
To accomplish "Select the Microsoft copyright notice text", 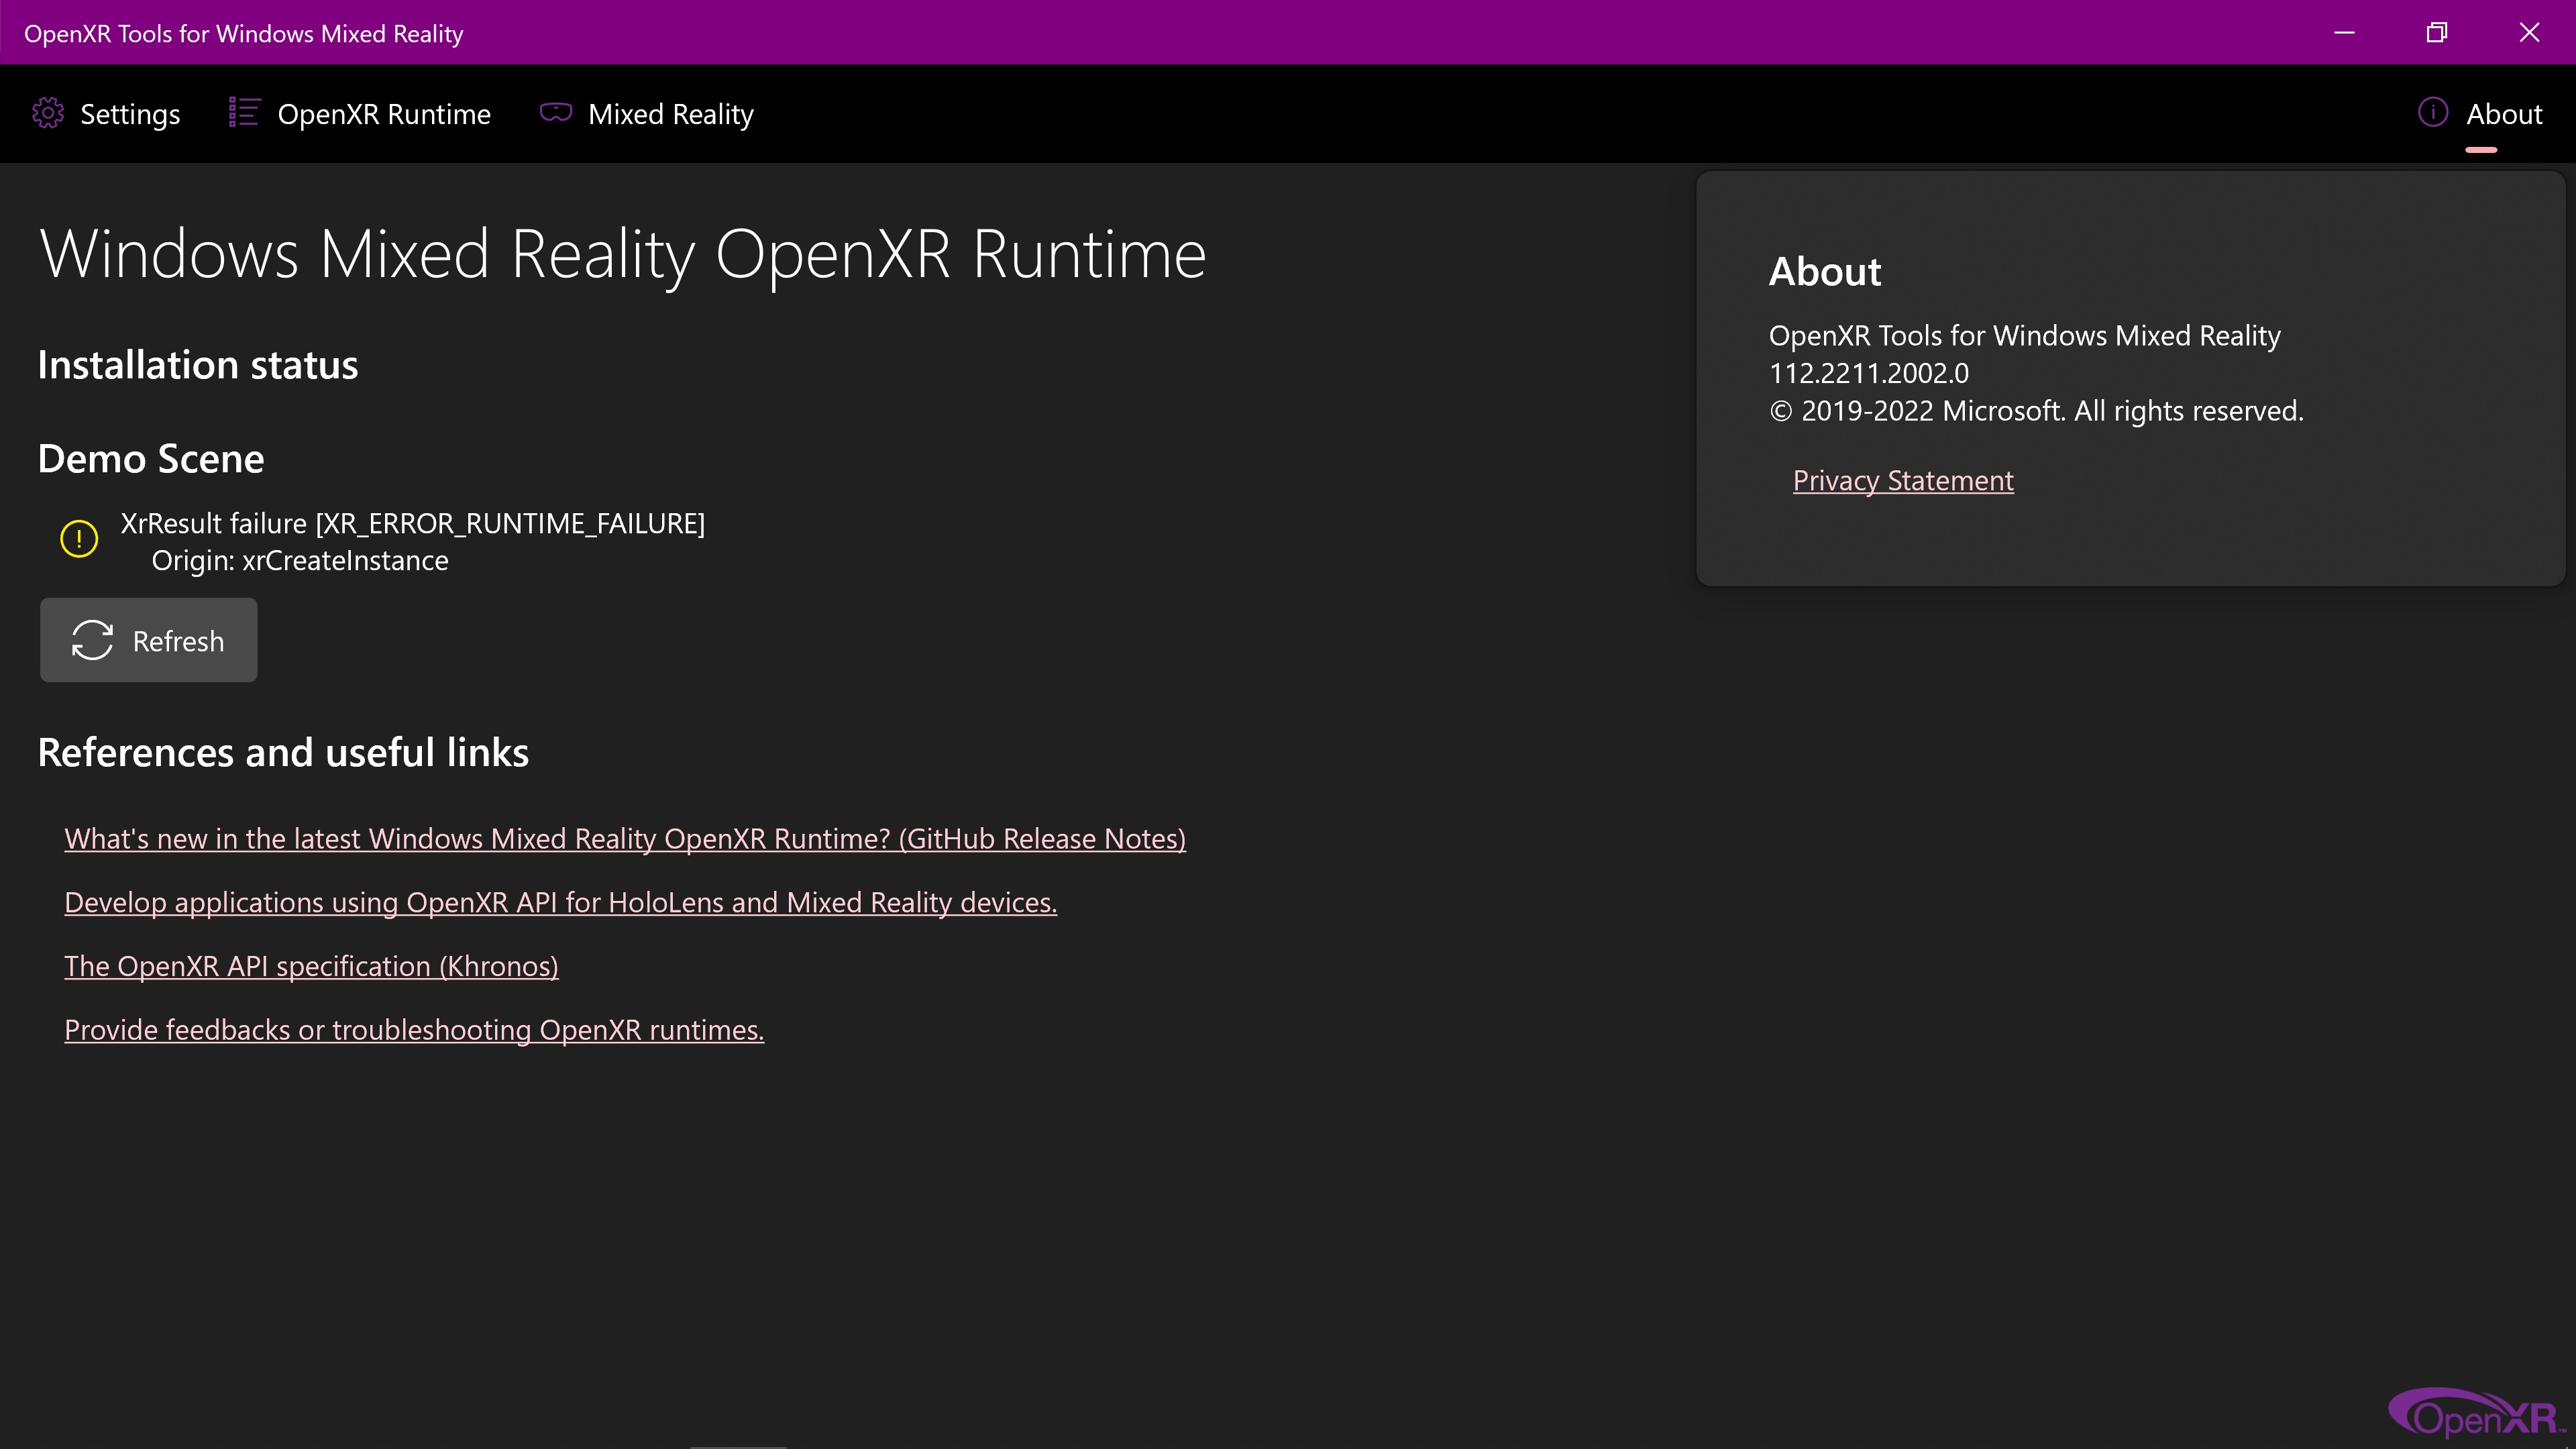I will click(x=2036, y=411).
